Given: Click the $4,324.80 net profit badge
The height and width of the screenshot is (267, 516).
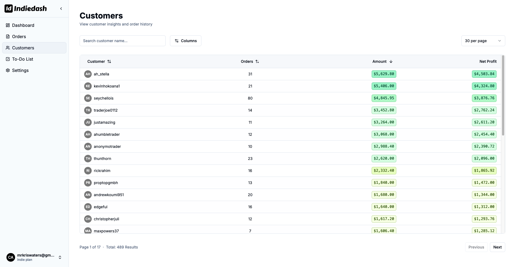Looking at the screenshot, I should [484, 86].
